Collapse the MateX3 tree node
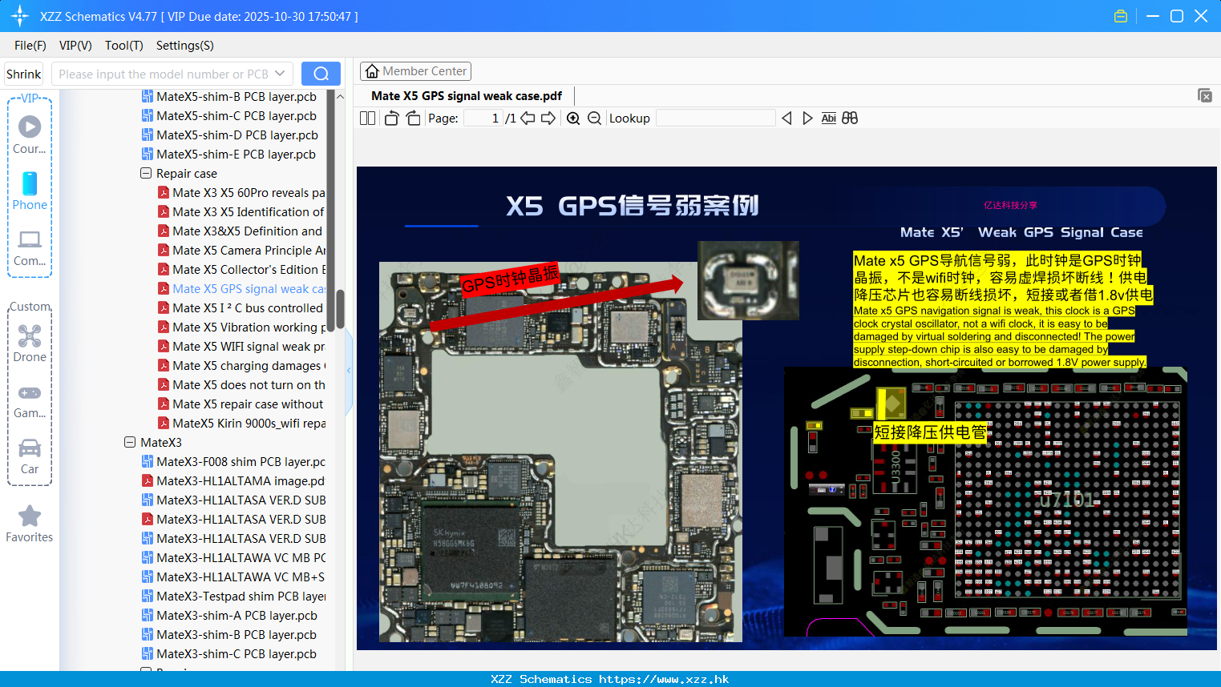The image size is (1221, 687). coord(130,442)
